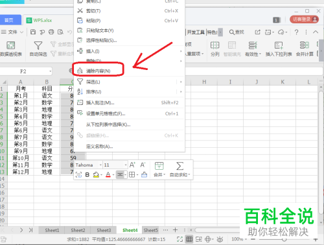Choose Paste (粘贴) from the context menu
Screen dimensions: 324x245
(130, 21)
